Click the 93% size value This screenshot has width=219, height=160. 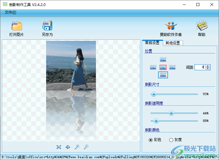click(x=206, y=94)
